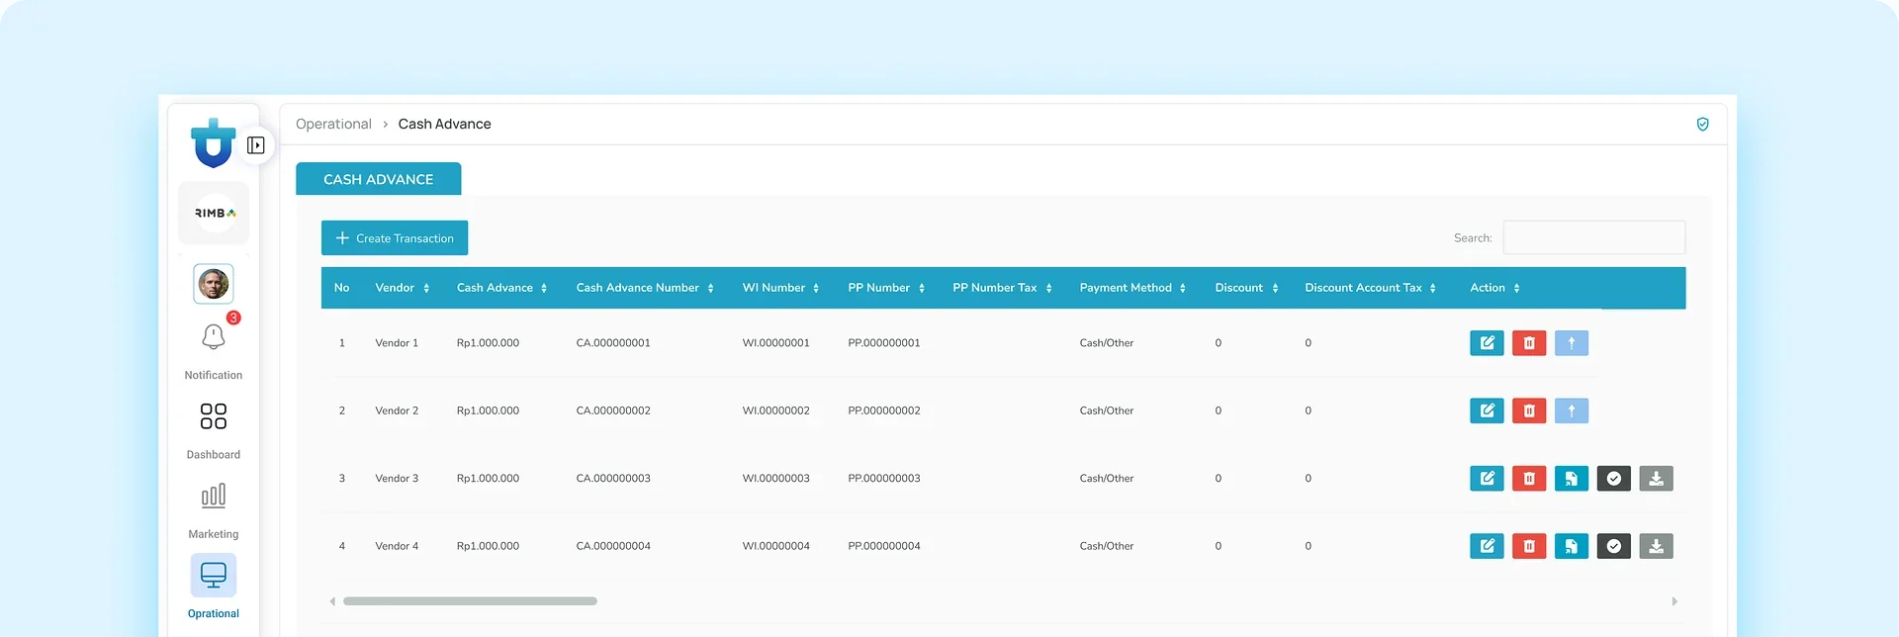Click cell CA.000000002

(x=613, y=410)
